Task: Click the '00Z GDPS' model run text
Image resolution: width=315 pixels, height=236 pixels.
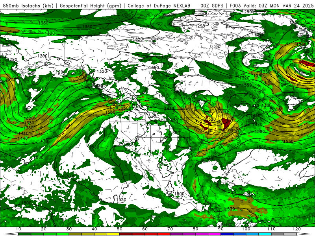Action: pos(212,6)
